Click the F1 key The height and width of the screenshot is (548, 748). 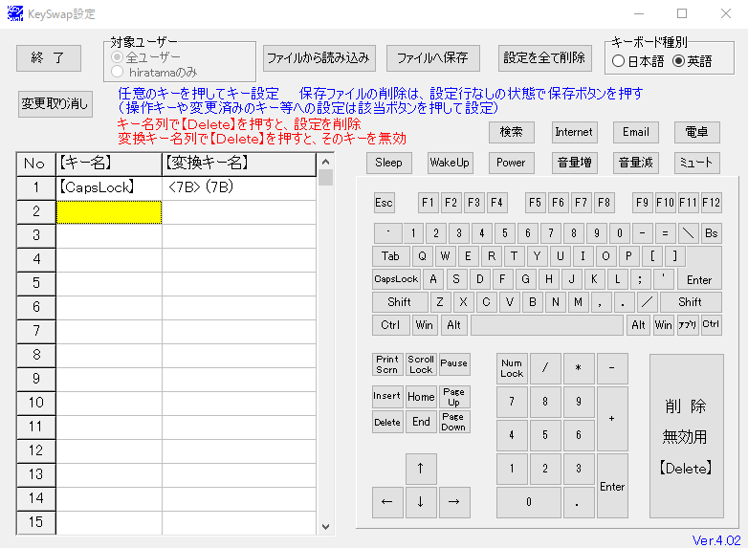428,203
